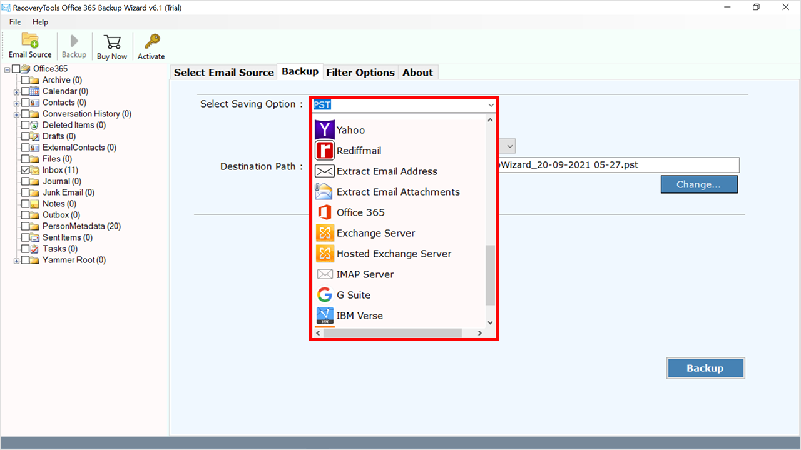Check the Junk Email checkbox
Viewport: 801px width, 450px height.
click(25, 192)
